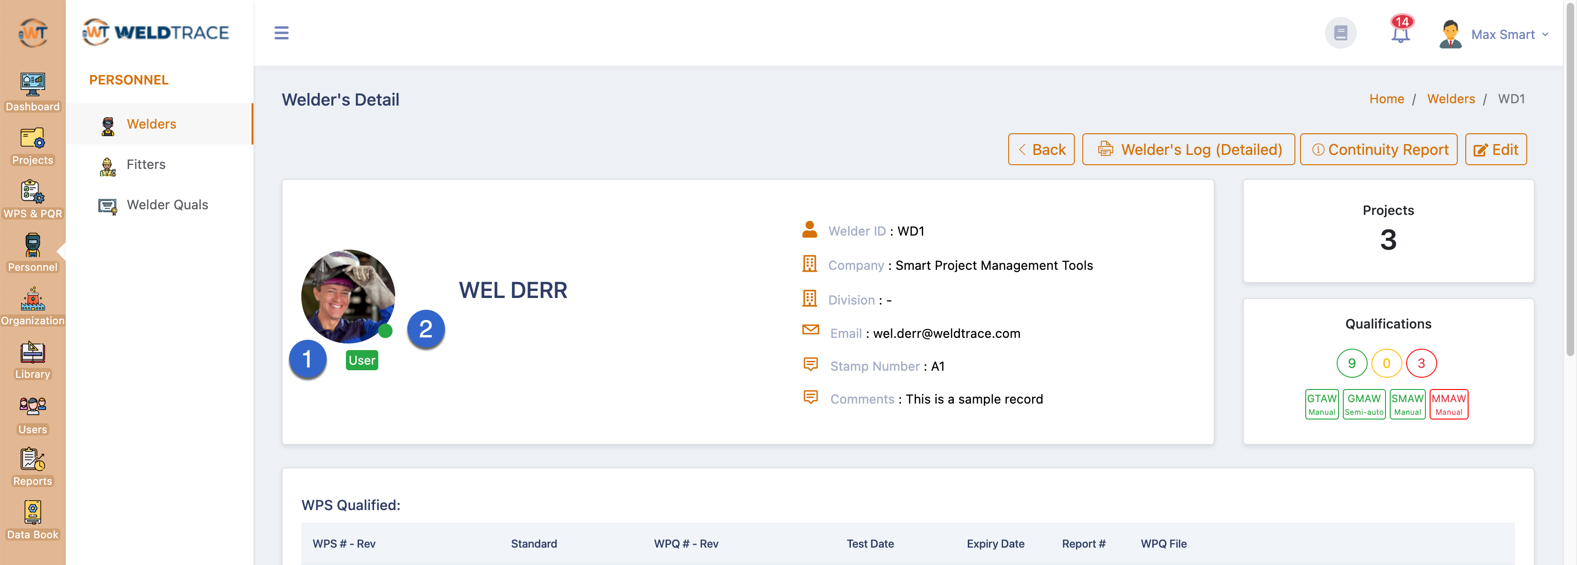Viewport: 1577px width, 565px height.
Task: Click the green online status dot
Action: [x=385, y=331]
